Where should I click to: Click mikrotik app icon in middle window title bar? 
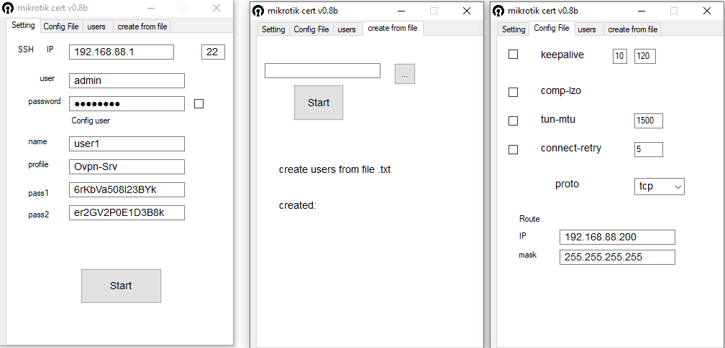pyautogui.click(x=258, y=11)
